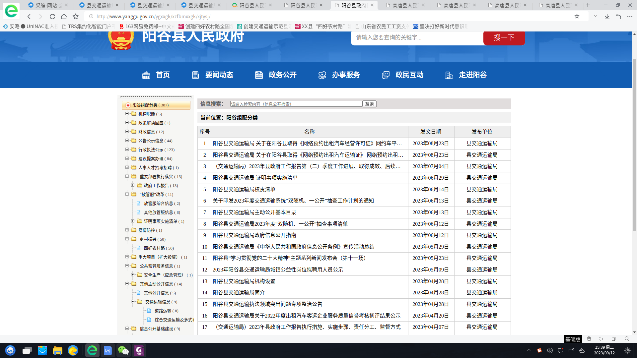Open the 疫情防控 folder icon

coord(134,230)
